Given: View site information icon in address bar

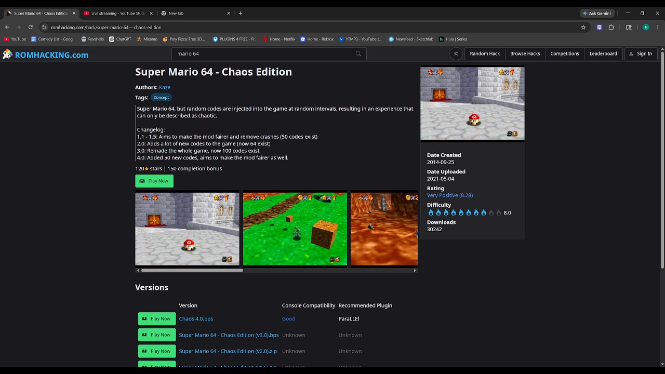Looking at the screenshot, I should pos(45,27).
